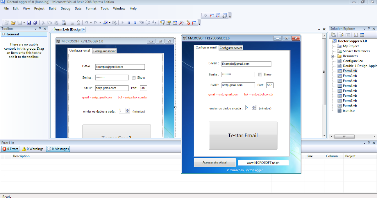Select Configure.ico in Solution Explorer

353,61
